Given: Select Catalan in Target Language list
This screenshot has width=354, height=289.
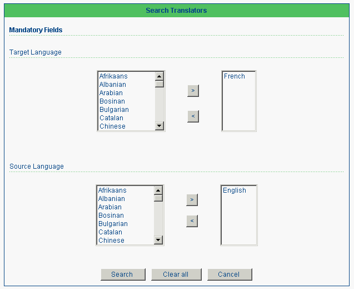Looking at the screenshot, I should pyautogui.click(x=111, y=118).
